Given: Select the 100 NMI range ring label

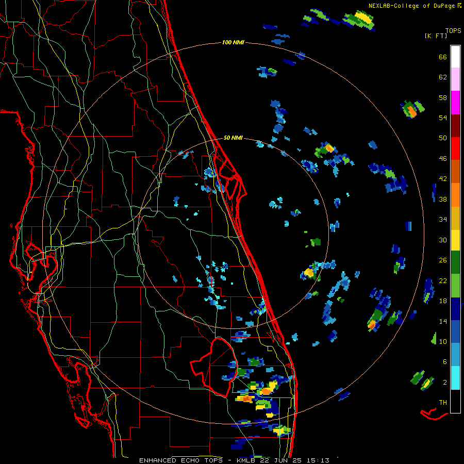Looking at the screenshot, I should pyautogui.click(x=233, y=42).
